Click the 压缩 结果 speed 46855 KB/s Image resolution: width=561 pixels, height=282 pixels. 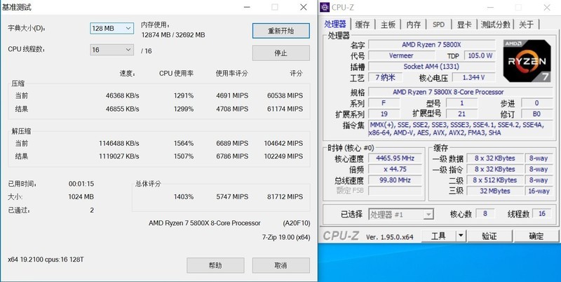click(122, 109)
